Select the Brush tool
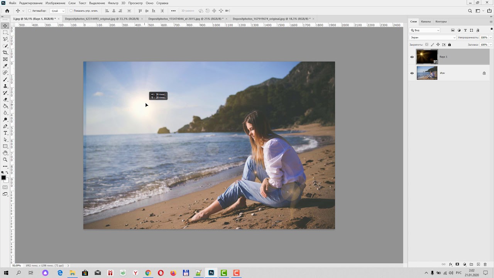This screenshot has width=494, height=278. point(5,79)
